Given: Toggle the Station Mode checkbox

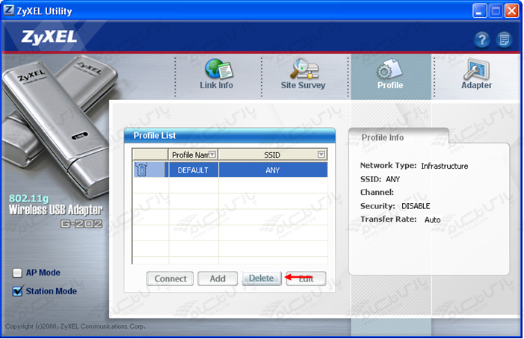Looking at the screenshot, I should (17, 291).
